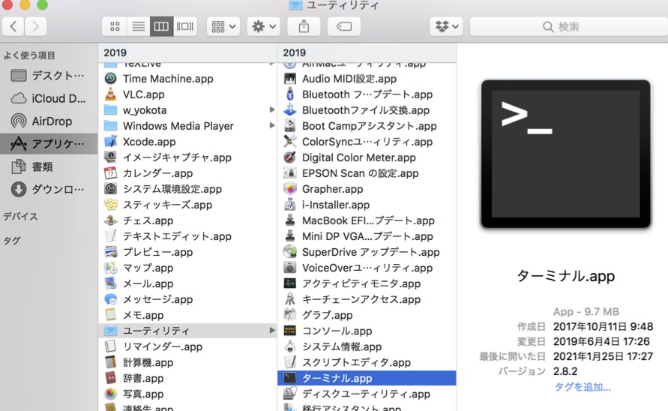Focus the 検索 search field
This screenshot has width=668, height=411.
569,26
